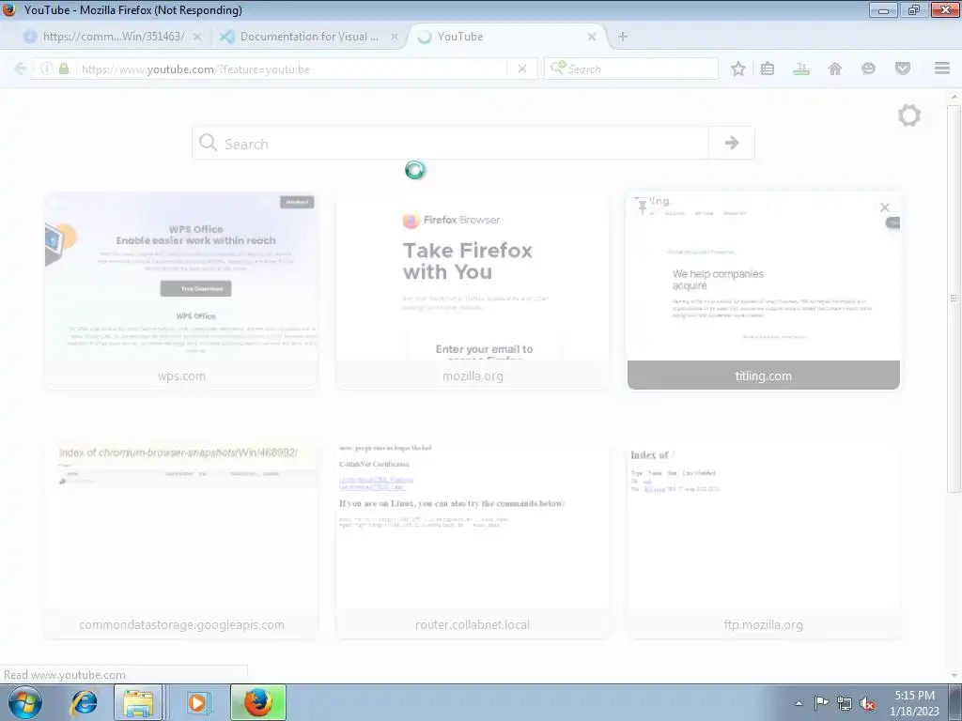This screenshot has width=962, height=721.
Task: Click the Firefox taskbar button
Action: 258,702
